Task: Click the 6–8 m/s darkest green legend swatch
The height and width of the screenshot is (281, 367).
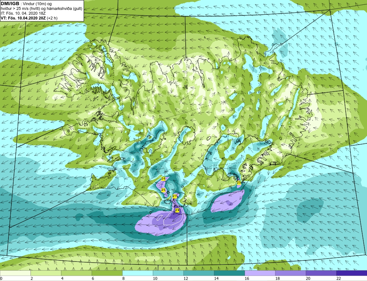Action: 107,273
